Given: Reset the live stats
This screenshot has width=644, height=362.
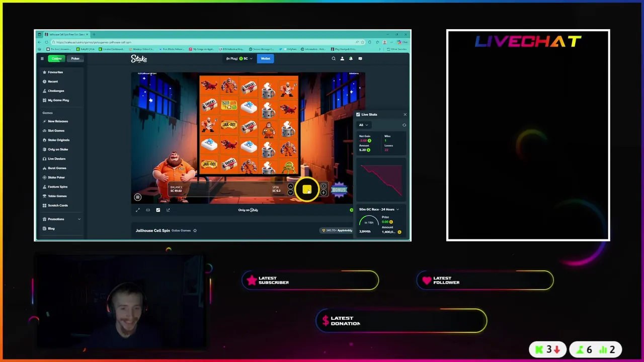Looking at the screenshot, I should 404,125.
